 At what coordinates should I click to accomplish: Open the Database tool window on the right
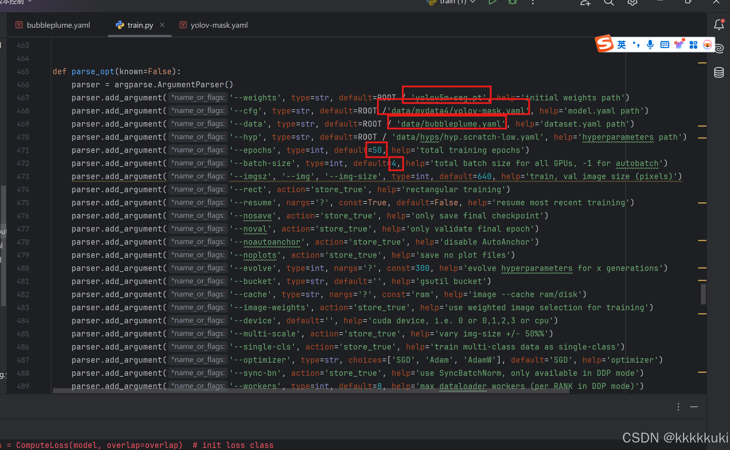tap(719, 72)
